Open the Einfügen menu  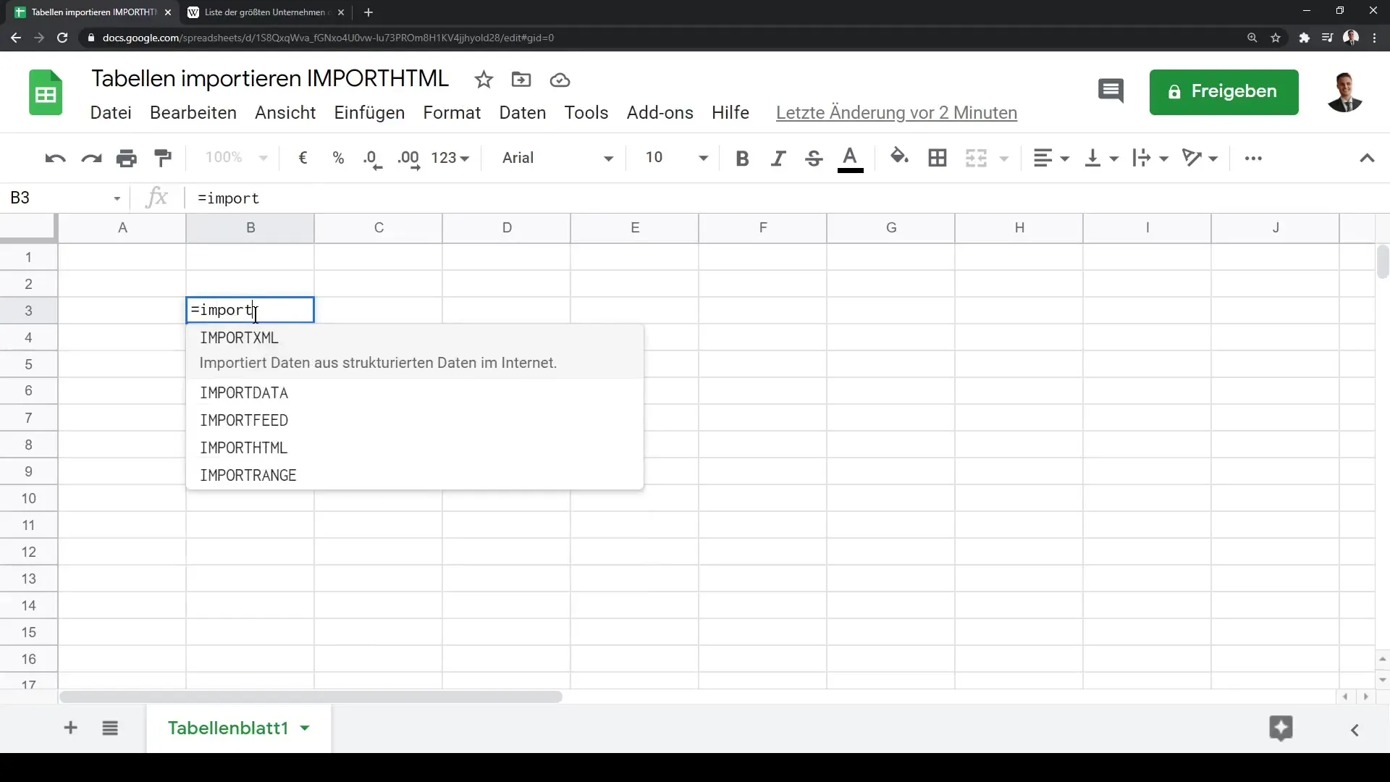pos(369,113)
